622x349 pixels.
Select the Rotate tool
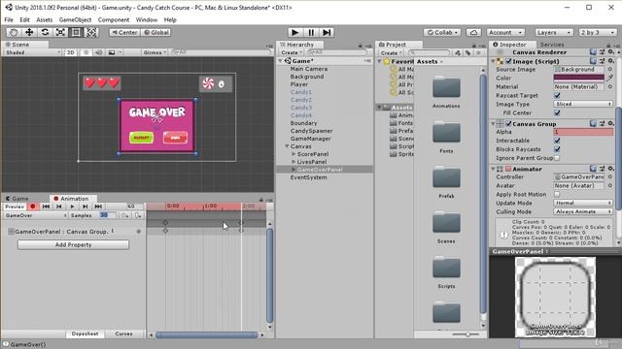pos(45,32)
